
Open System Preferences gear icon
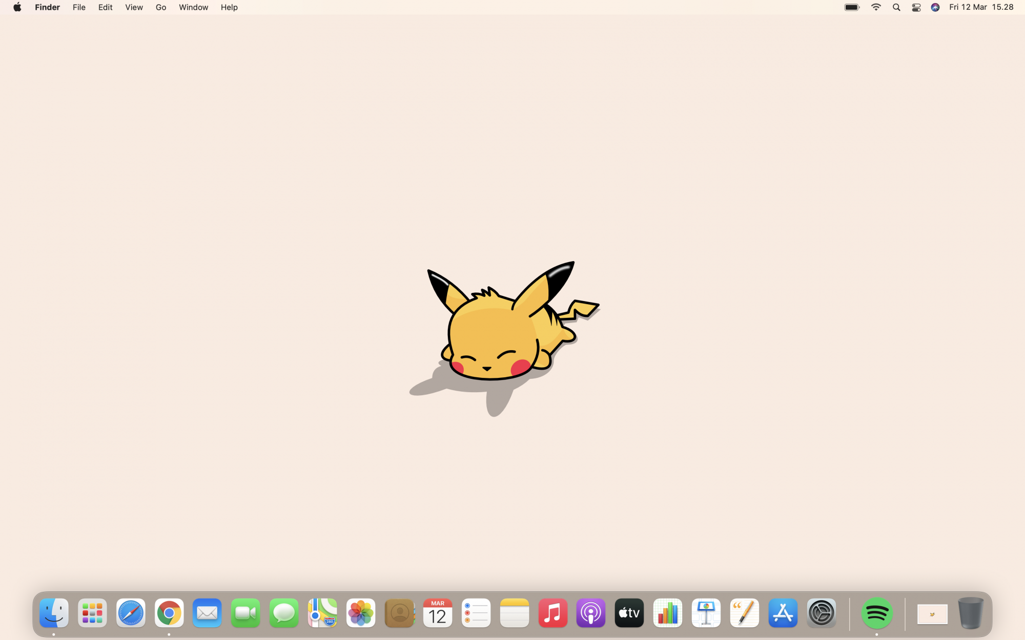tap(822, 613)
